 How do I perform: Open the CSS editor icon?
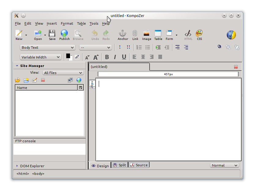(x=199, y=33)
